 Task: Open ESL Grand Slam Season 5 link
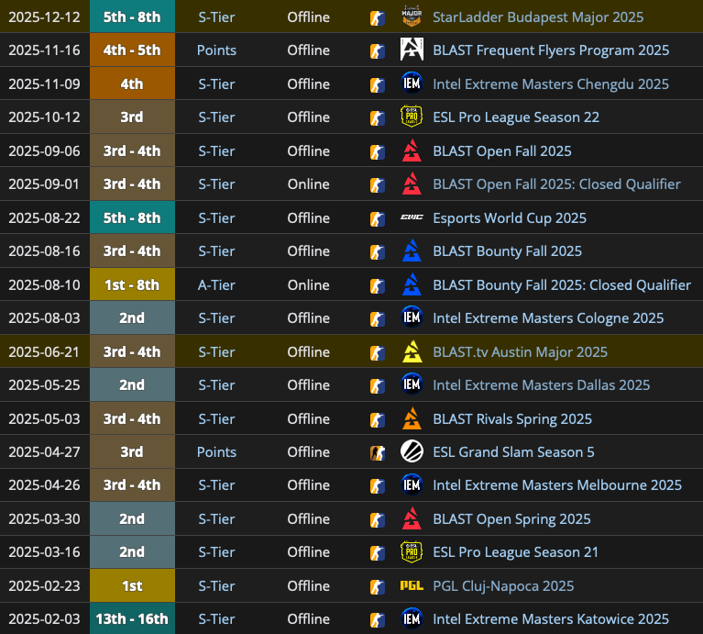click(x=513, y=451)
